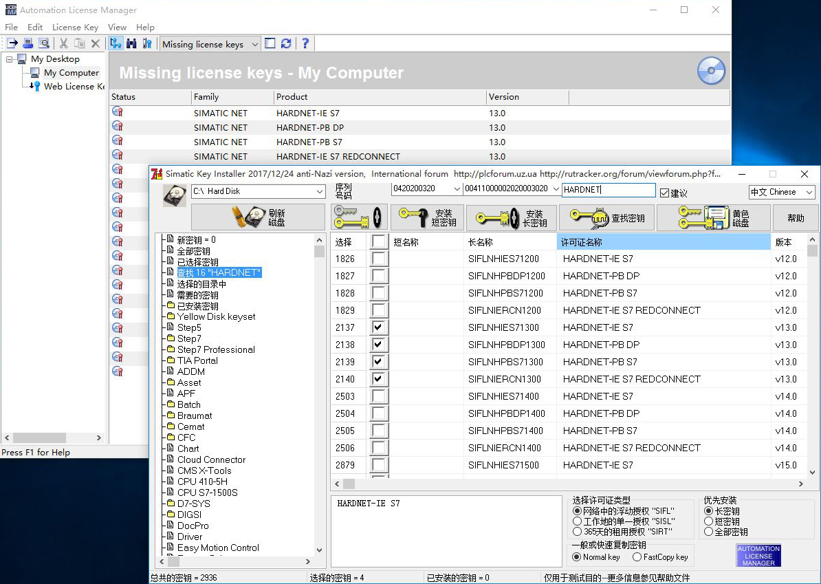Click the 安装长密钥 install long key button
Screen dimensions: 821x584
pos(511,217)
